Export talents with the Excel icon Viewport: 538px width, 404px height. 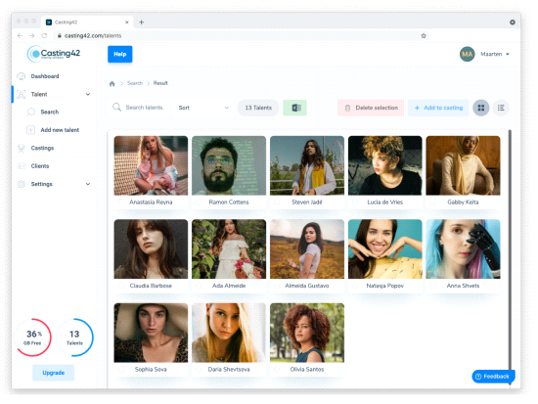[295, 108]
